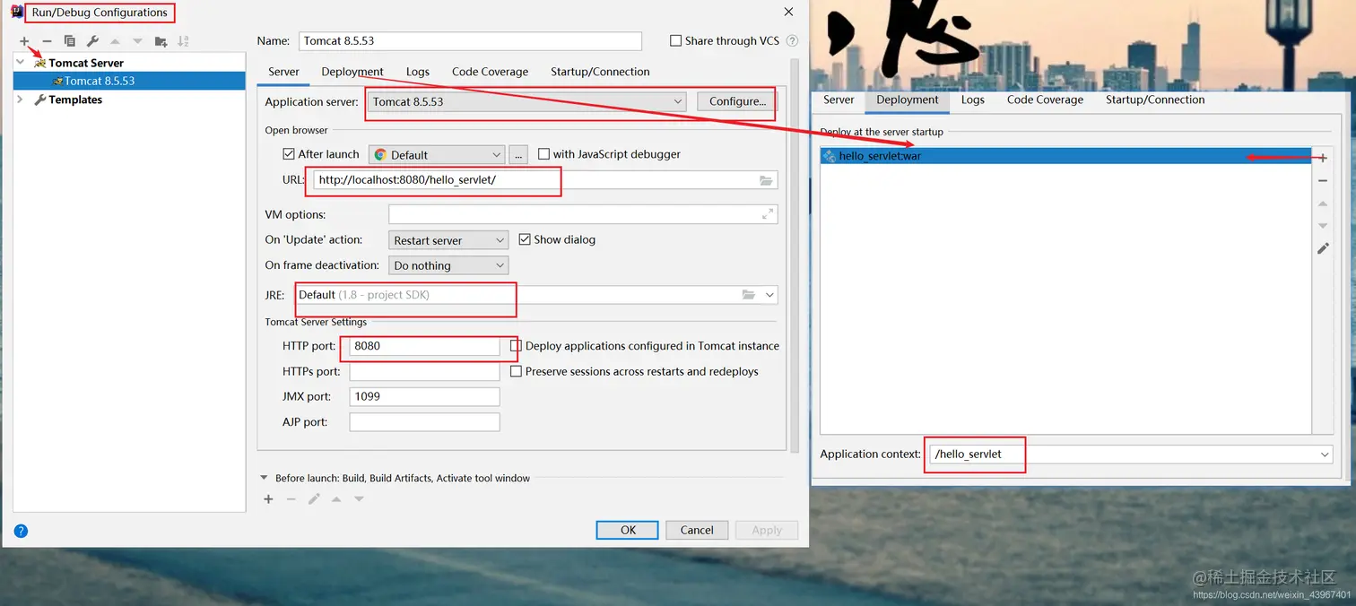Move before-launch task down arrow

359,499
